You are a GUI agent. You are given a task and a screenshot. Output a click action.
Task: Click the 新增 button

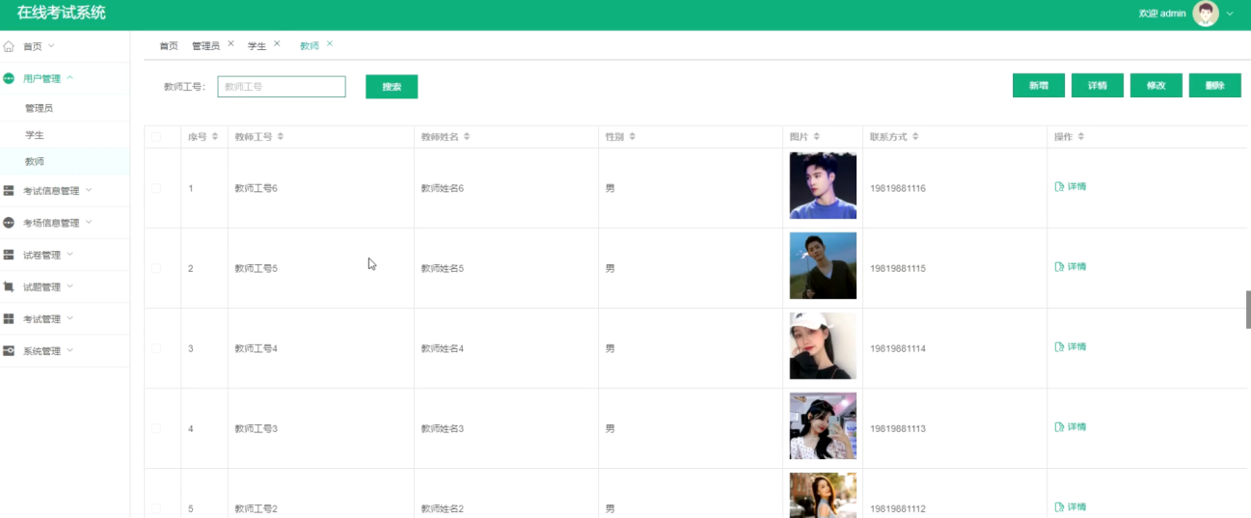tap(1039, 86)
